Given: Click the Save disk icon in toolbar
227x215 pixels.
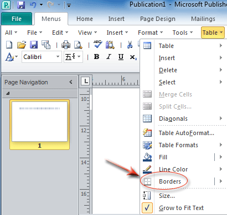Looking at the screenshot, I should pyautogui.click(x=34, y=45).
